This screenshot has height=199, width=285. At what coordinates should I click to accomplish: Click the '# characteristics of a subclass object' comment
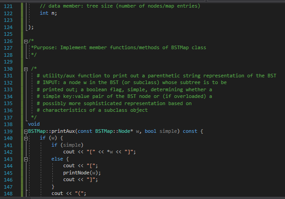(92, 110)
